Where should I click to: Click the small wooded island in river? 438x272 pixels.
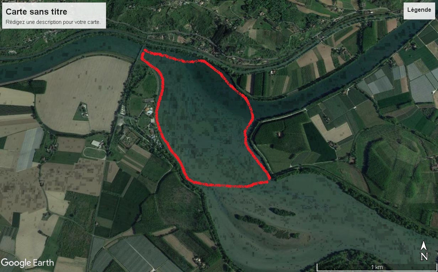click(x=282, y=212)
